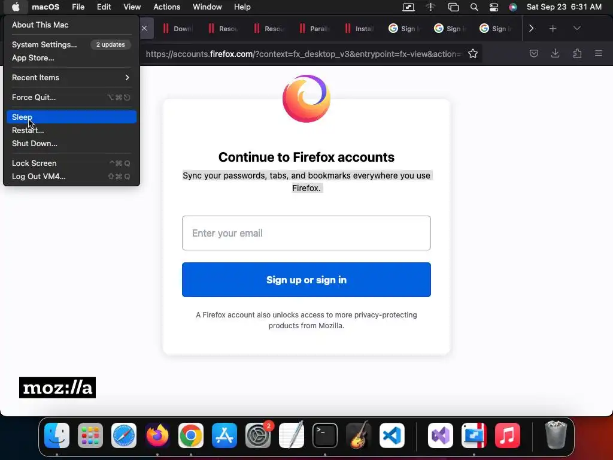Select App Store… menu entry

[x=71, y=58]
